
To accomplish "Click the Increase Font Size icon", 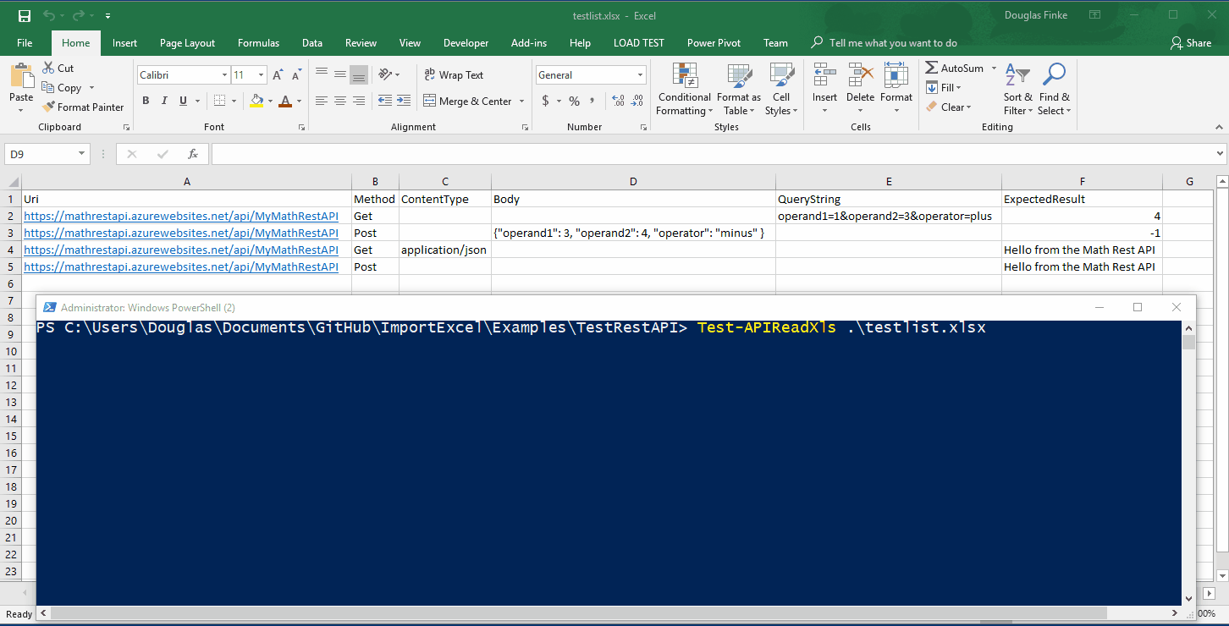I will [x=278, y=75].
